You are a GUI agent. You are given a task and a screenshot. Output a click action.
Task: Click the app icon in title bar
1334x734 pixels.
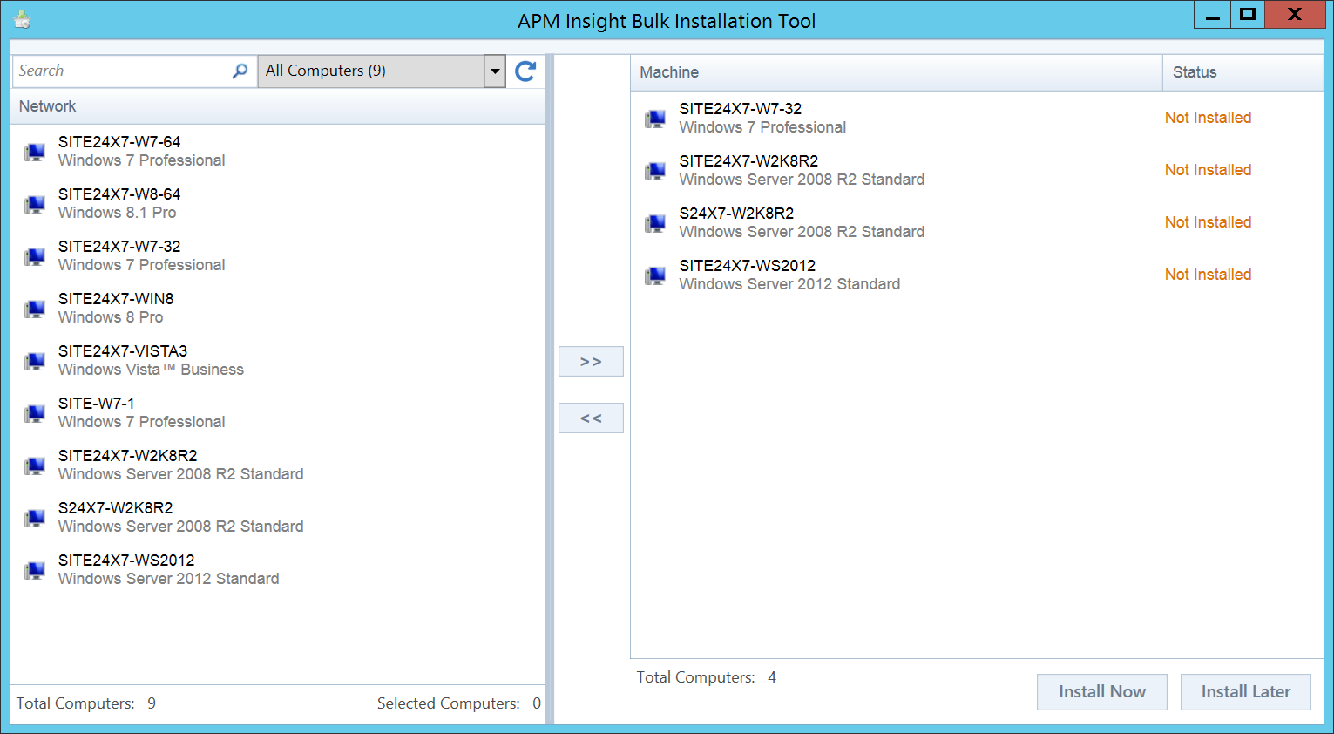[x=23, y=19]
